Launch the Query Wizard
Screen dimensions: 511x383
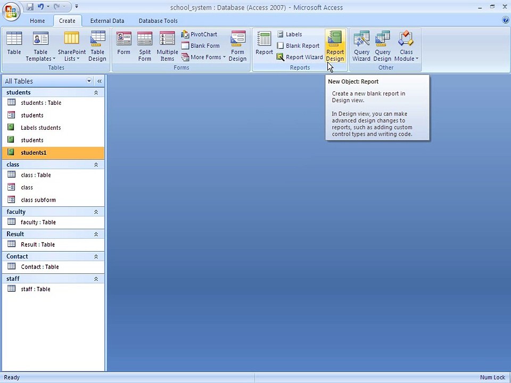[361, 46]
